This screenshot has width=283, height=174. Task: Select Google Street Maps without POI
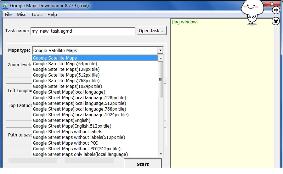[x=95, y=143]
